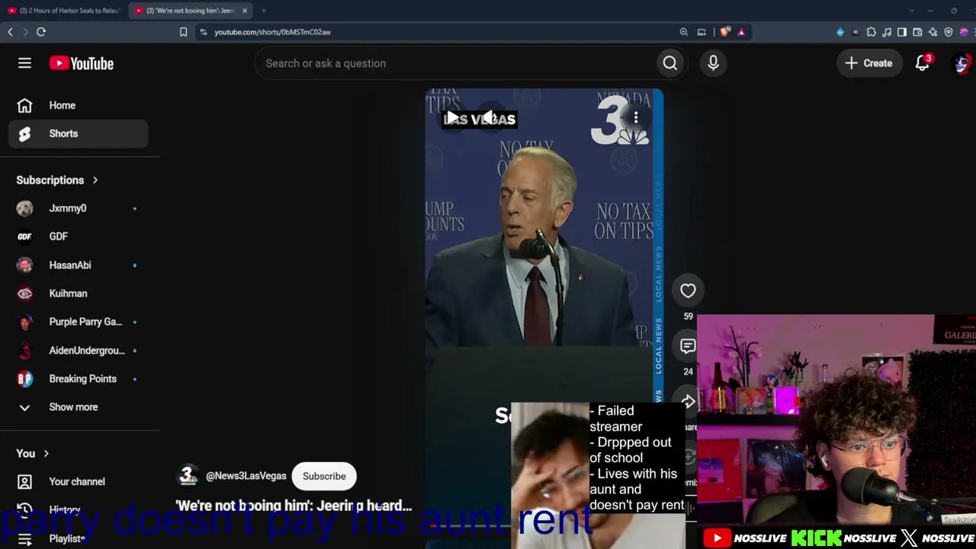Toggle the browser sidebar panel
This screenshot has height=549, width=976.
pos(902,32)
